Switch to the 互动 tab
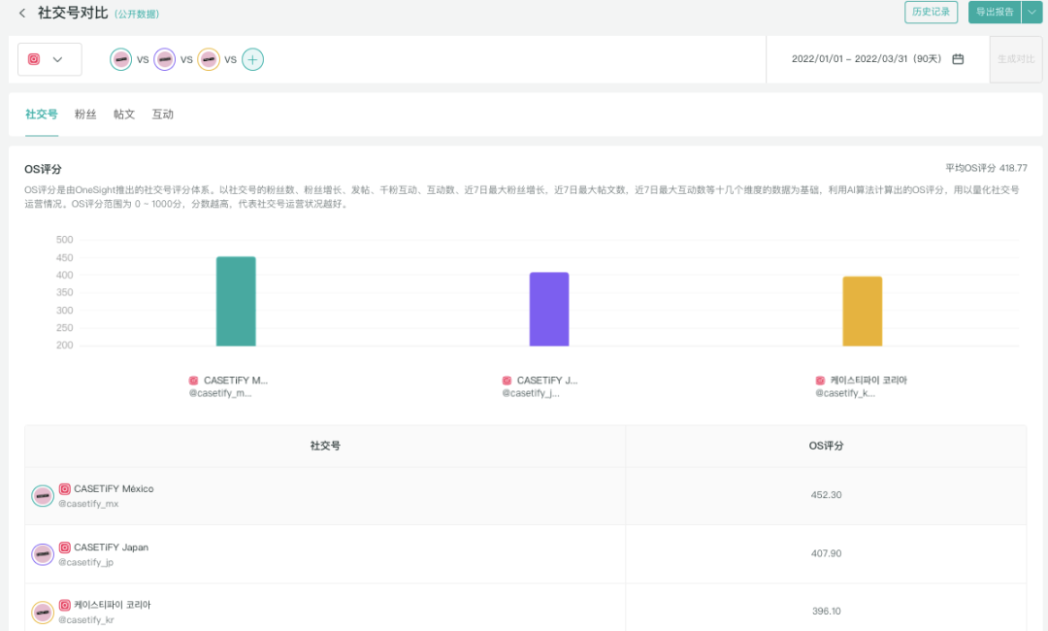 162,115
